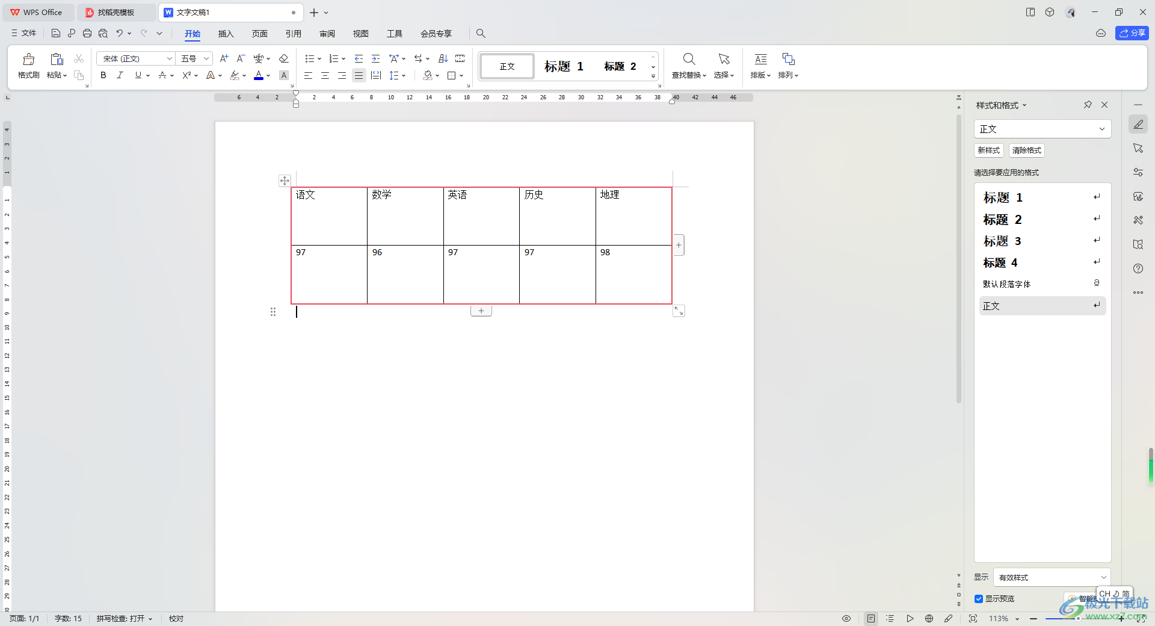Image resolution: width=1155 pixels, height=626 pixels.
Task: Open the 审阅 ribbon tab
Action: (327, 33)
